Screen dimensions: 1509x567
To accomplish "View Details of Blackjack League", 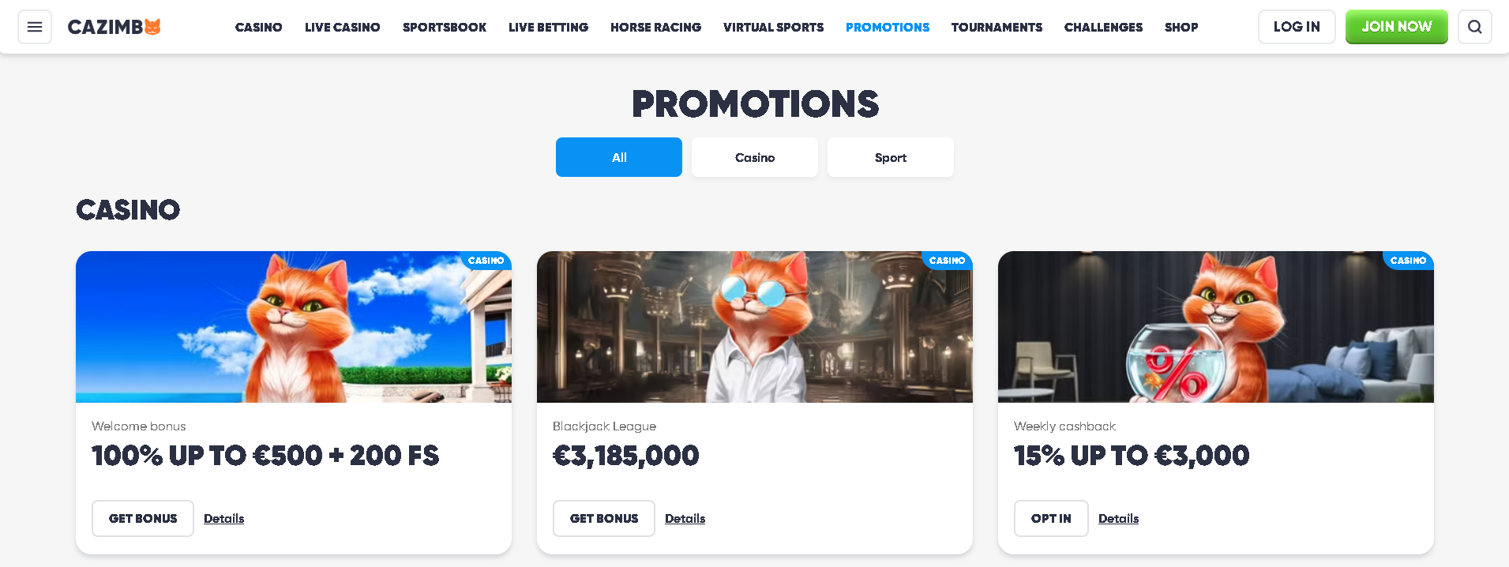I will [x=685, y=518].
